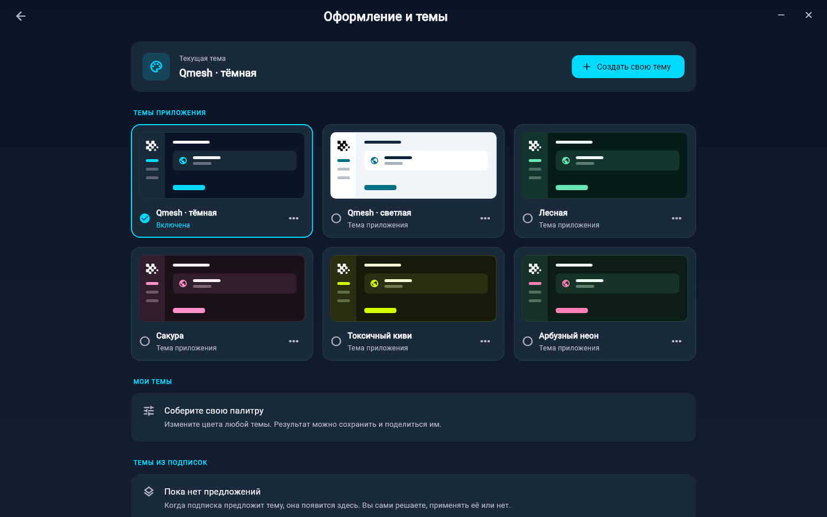
Task: Click the Лесная theme preview thumbnail
Action: pyautogui.click(x=605, y=165)
